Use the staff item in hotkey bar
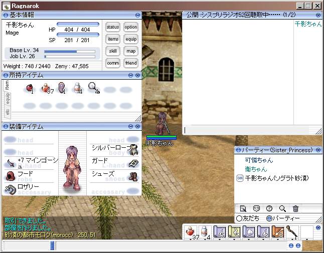 [292, 232]
